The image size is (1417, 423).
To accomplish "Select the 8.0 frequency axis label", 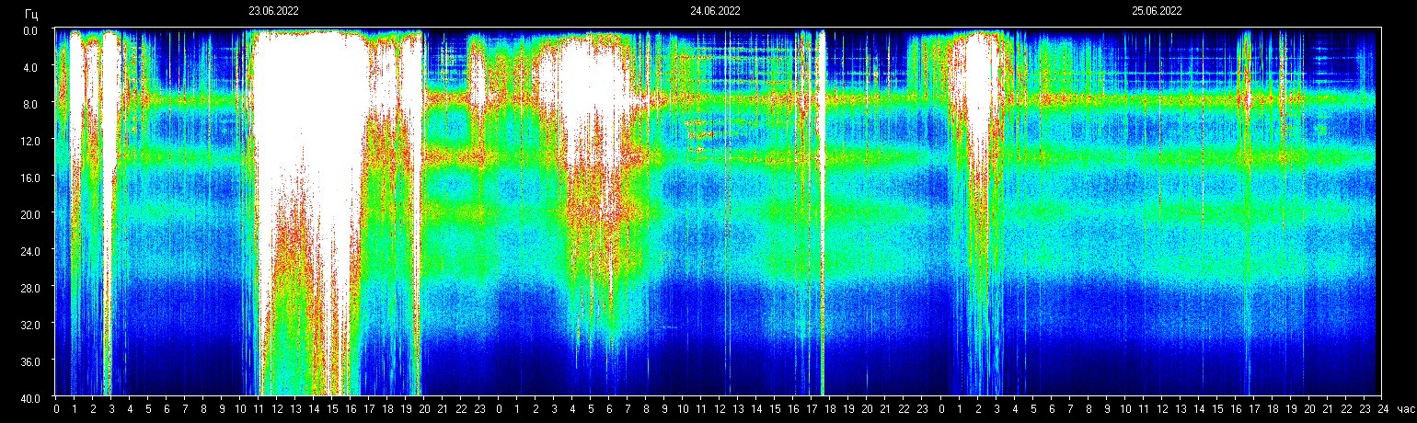I will coord(29,104).
